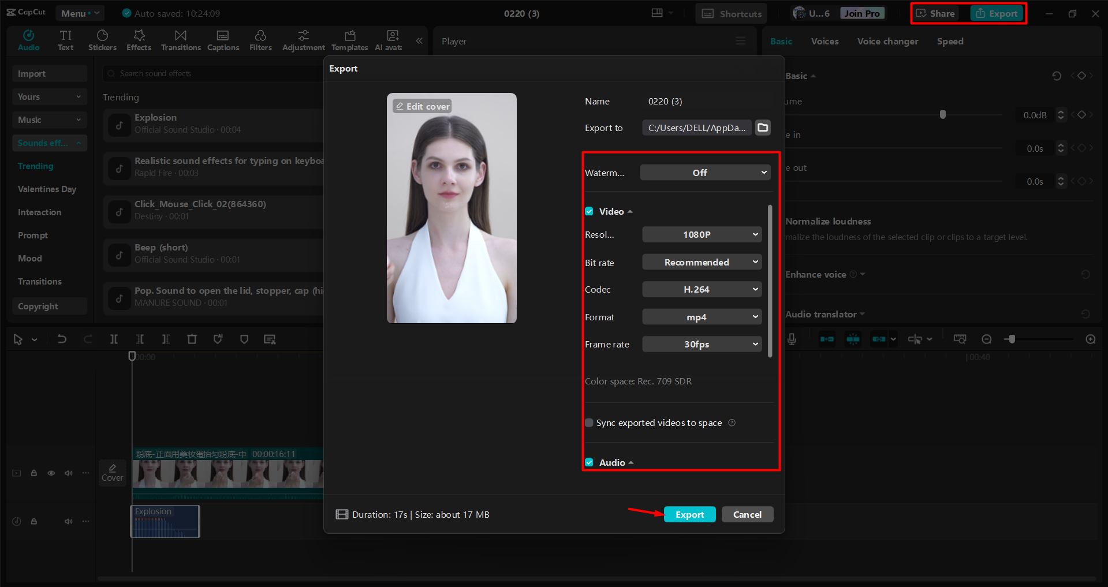Uncheck the Audio export checkbox
1108x587 pixels.
tap(589, 462)
